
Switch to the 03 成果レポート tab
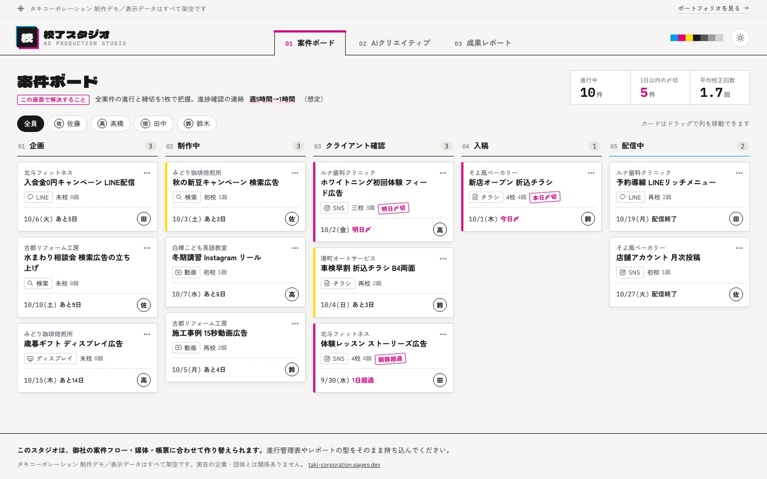point(483,43)
